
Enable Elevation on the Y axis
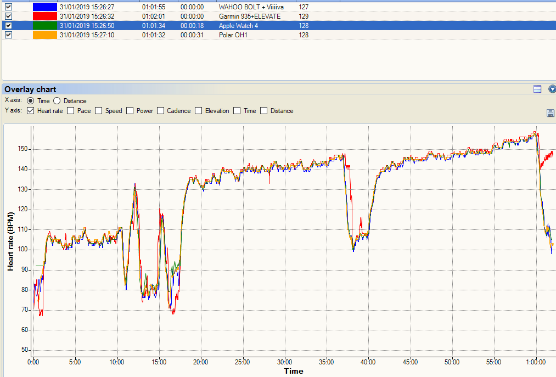pyautogui.click(x=199, y=111)
